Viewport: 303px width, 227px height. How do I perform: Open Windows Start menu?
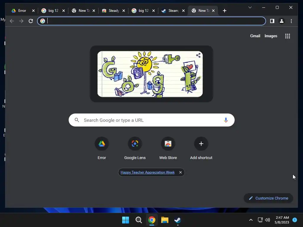pyautogui.click(x=125, y=220)
